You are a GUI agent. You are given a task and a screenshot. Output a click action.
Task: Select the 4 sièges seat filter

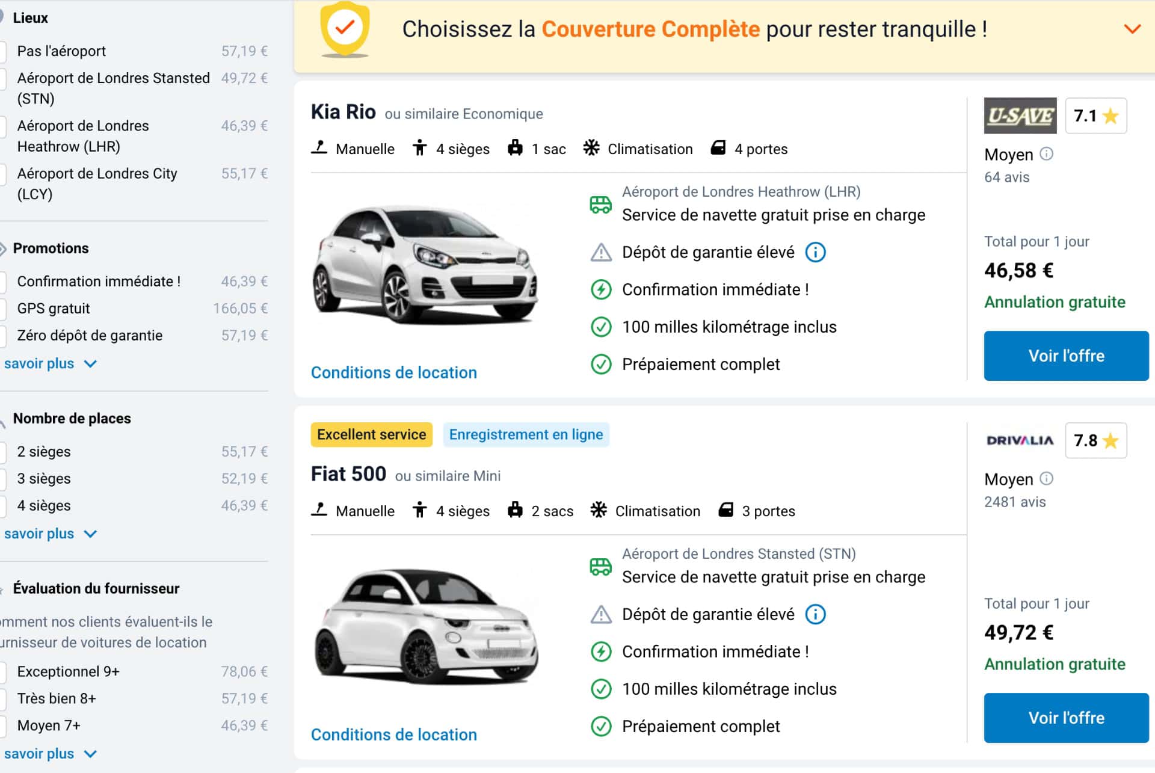(x=2, y=506)
